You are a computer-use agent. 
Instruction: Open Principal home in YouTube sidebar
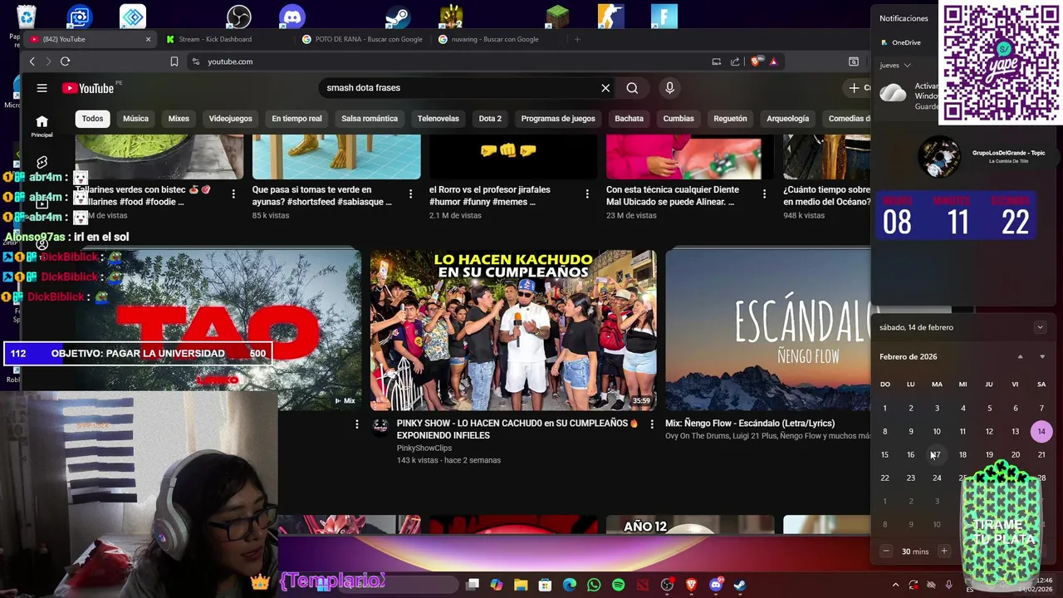pyautogui.click(x=42, y=126)
